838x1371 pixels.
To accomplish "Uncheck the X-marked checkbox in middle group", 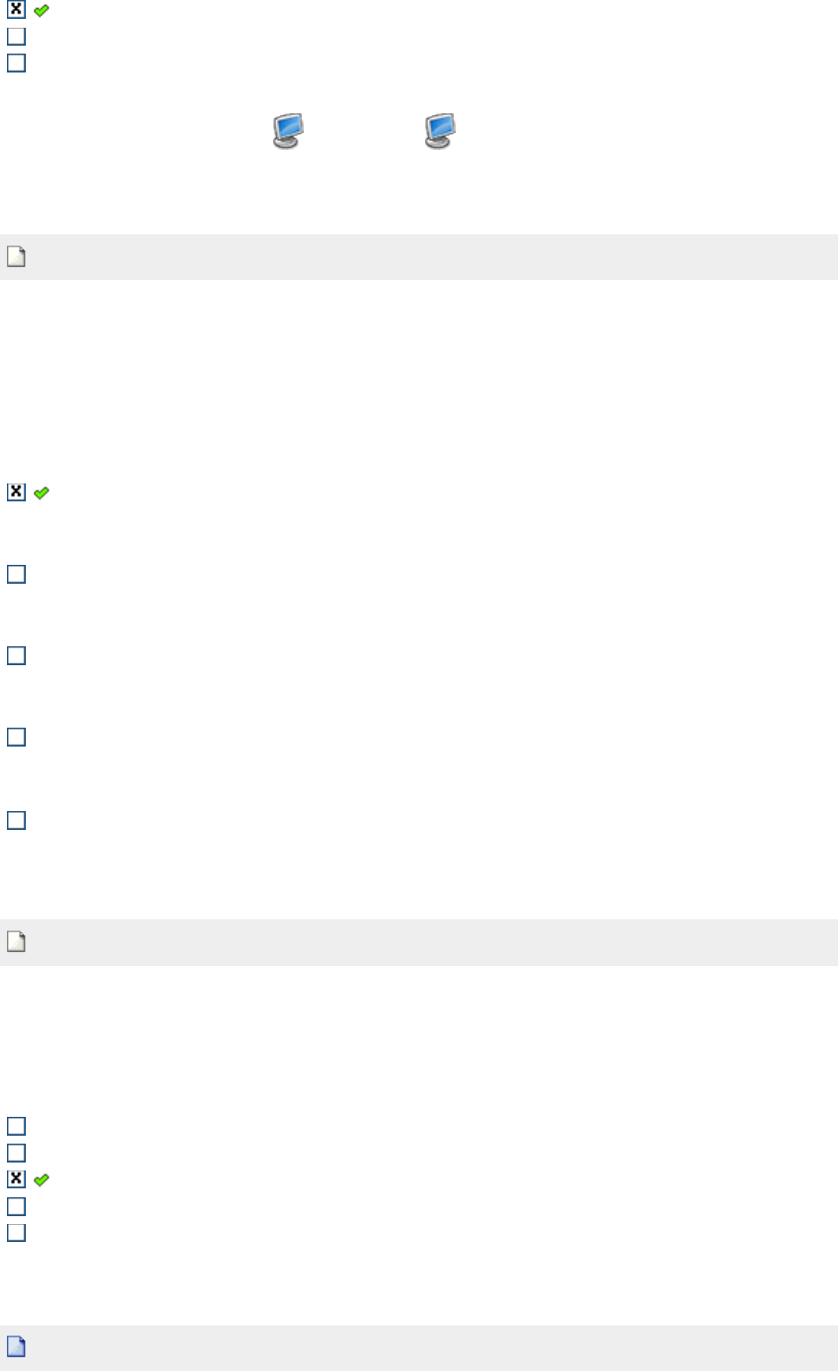I will (16, 492).
